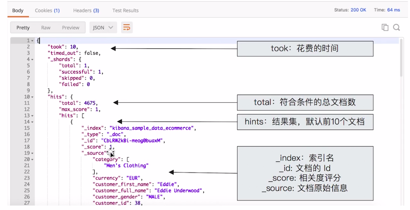Copy response body to clipboard icon

(x=385, y=27)
